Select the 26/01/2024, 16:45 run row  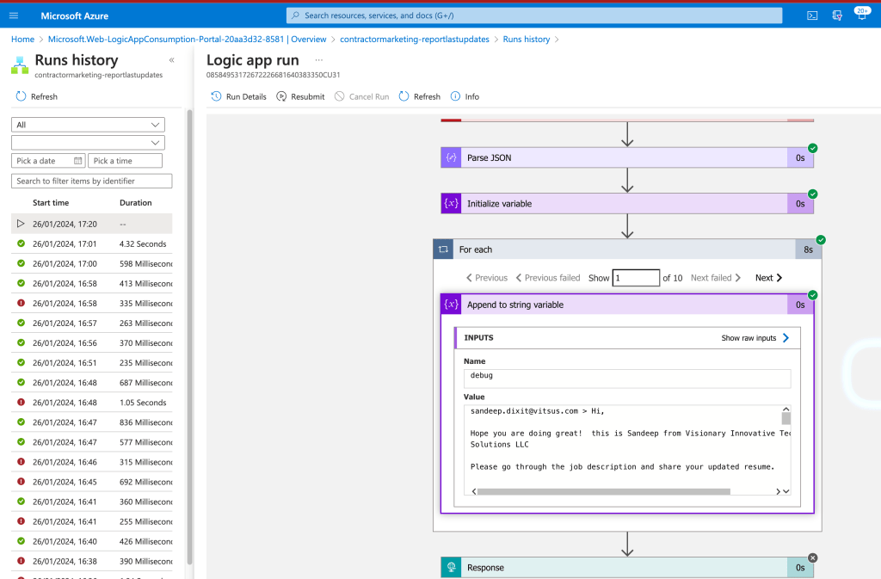click(91, 482)
